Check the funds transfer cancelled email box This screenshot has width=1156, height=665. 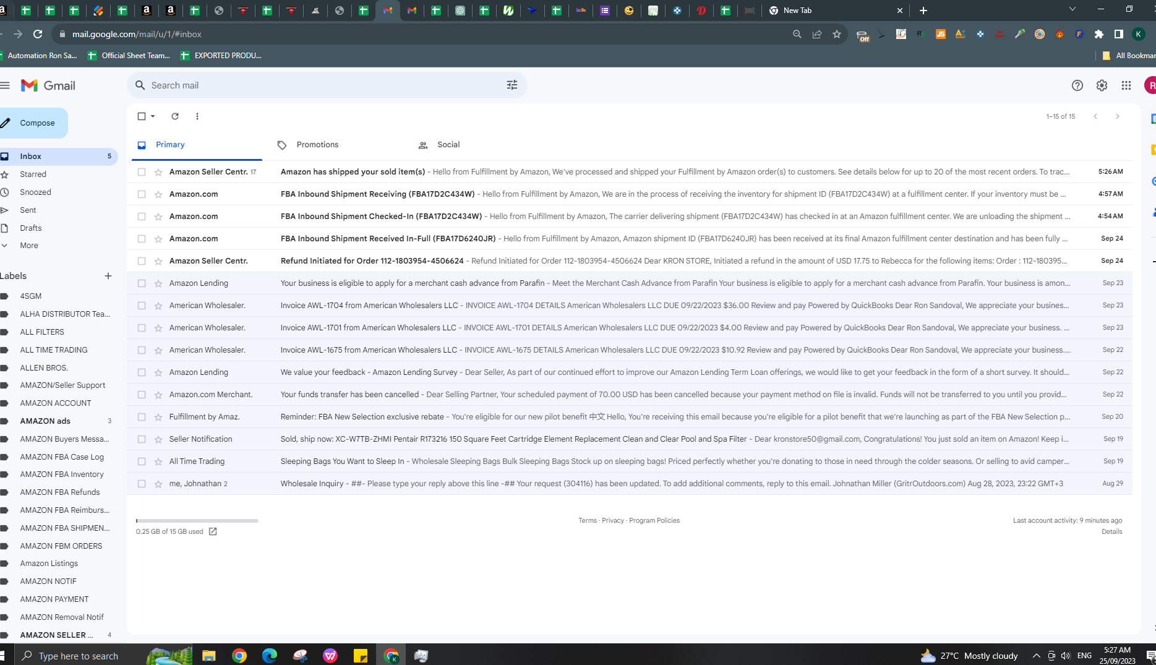[x=142, y=395]
